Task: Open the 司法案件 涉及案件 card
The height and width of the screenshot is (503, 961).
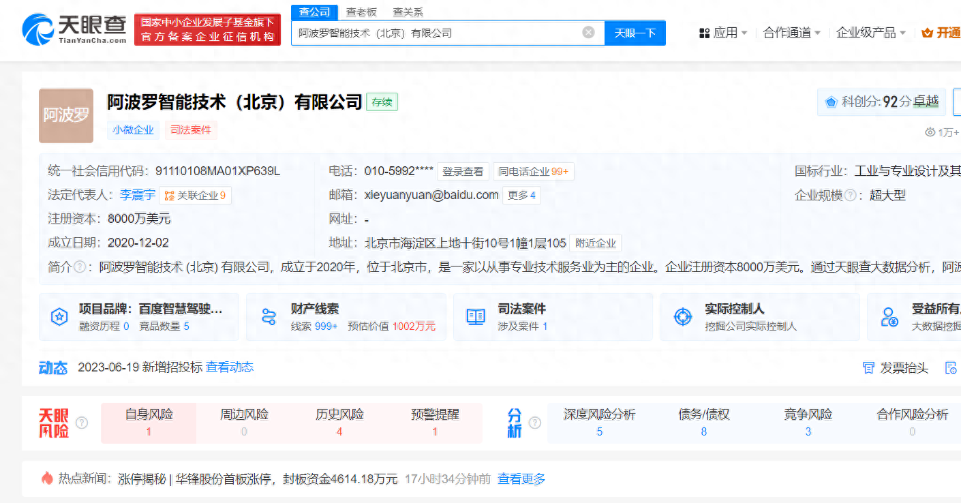Action: 553,317
